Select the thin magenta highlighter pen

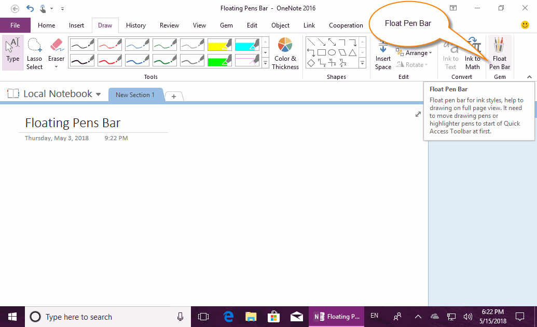(247, 60)
